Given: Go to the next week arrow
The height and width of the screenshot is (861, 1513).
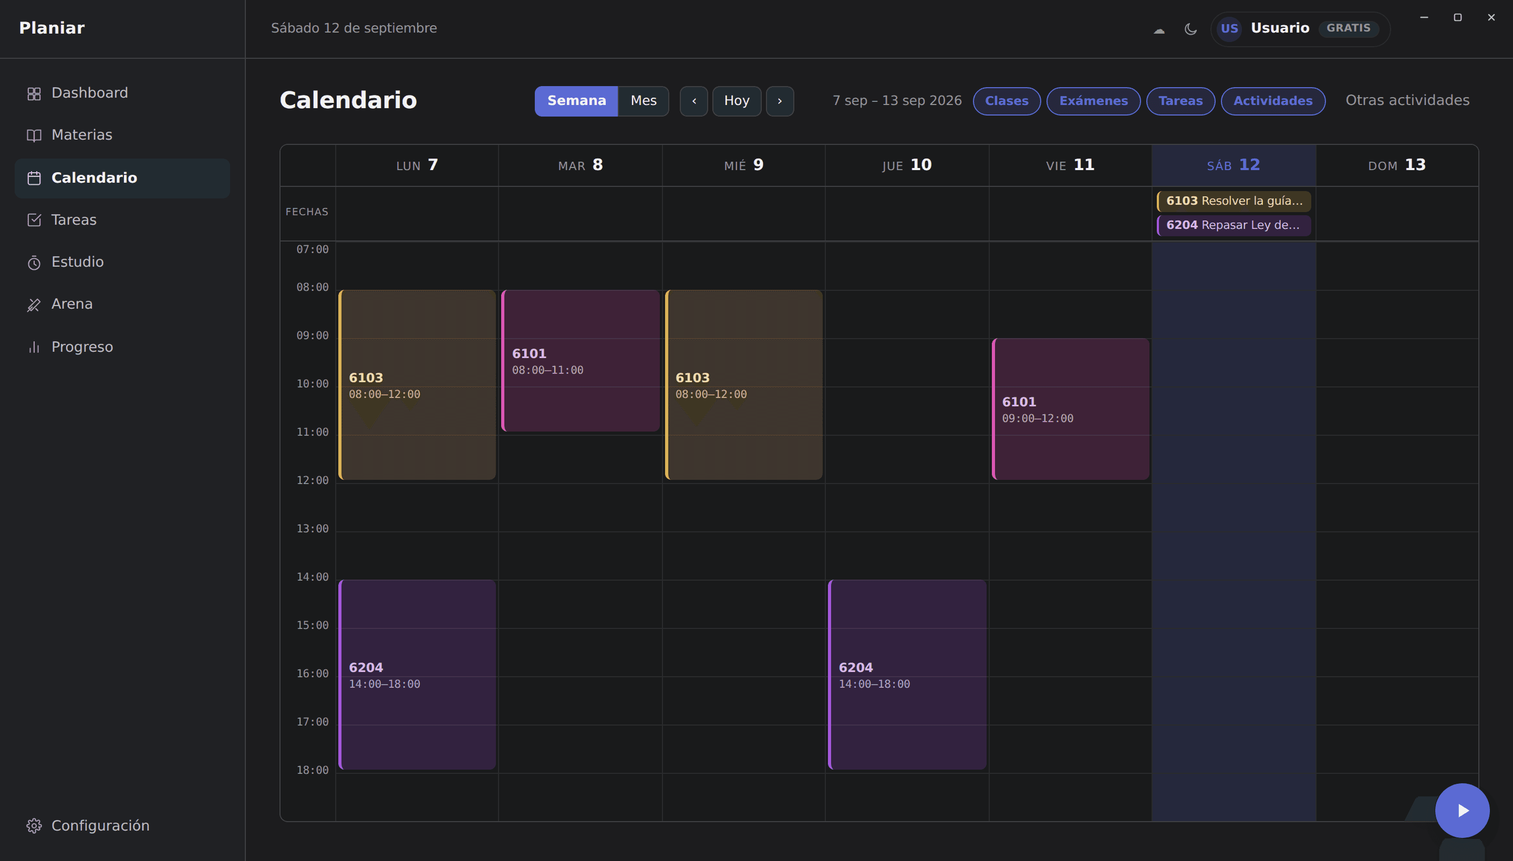Looking at the screenshot, I should 780,101.
